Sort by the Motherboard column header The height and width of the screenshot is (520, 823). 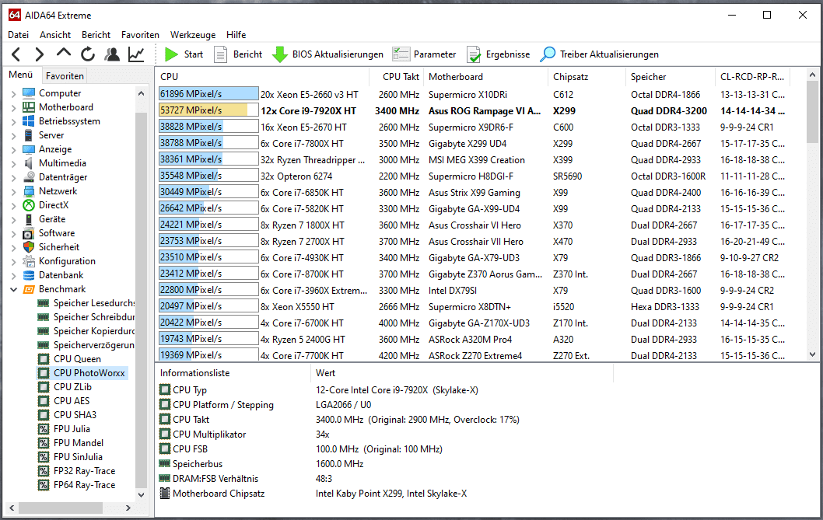coord(485,77)
